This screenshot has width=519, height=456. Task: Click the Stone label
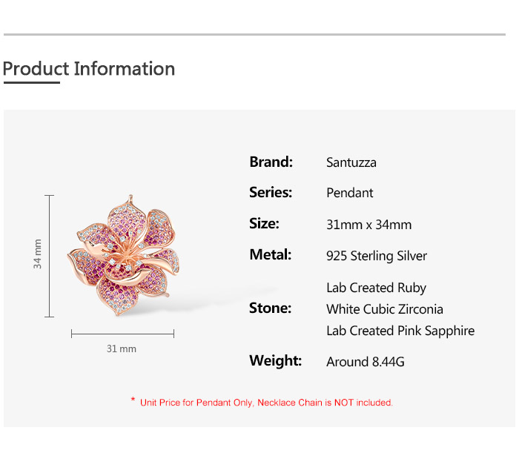click(x=270, y=308)
